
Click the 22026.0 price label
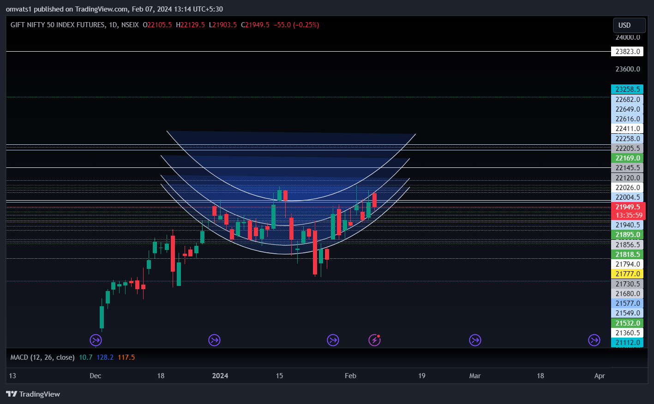click(x=627, y=188)
